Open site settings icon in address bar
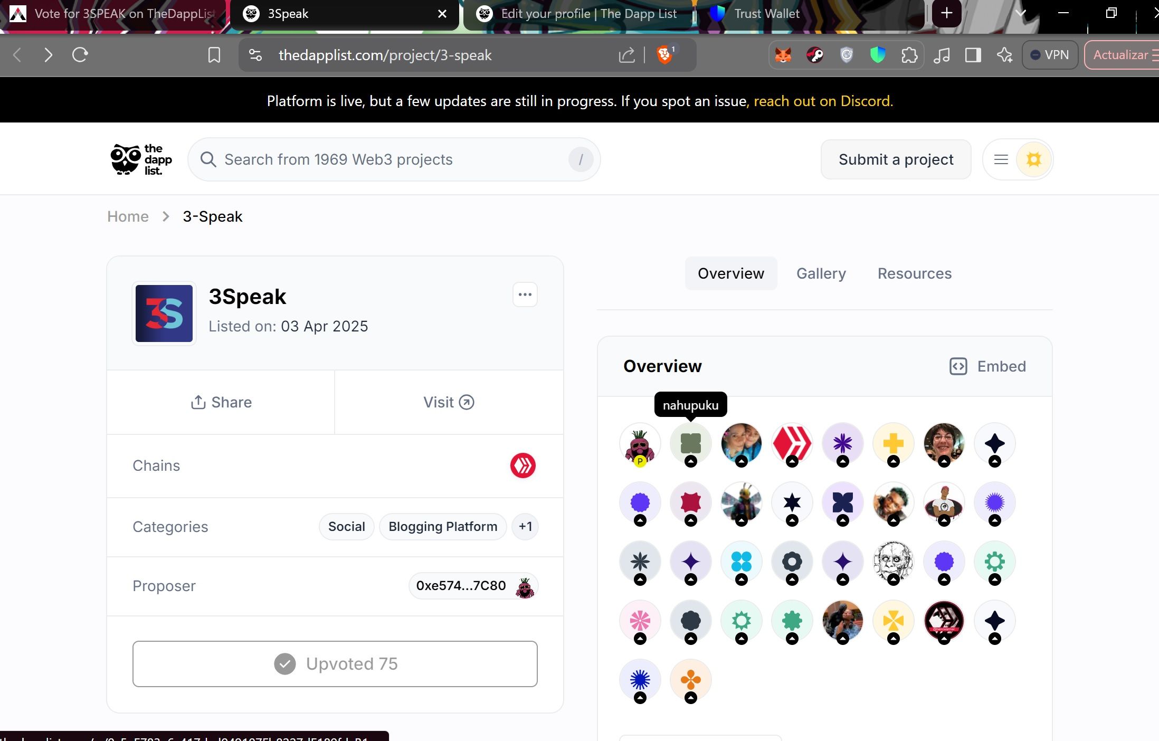This screenshot has width=1159, height=741. (x=255, y=55)
